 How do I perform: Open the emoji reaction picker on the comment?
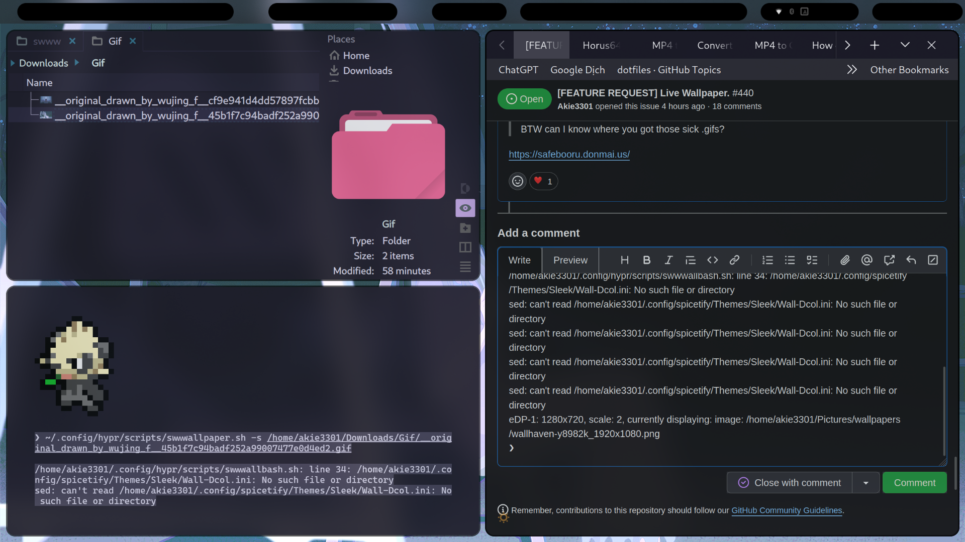tap(517, 181)
